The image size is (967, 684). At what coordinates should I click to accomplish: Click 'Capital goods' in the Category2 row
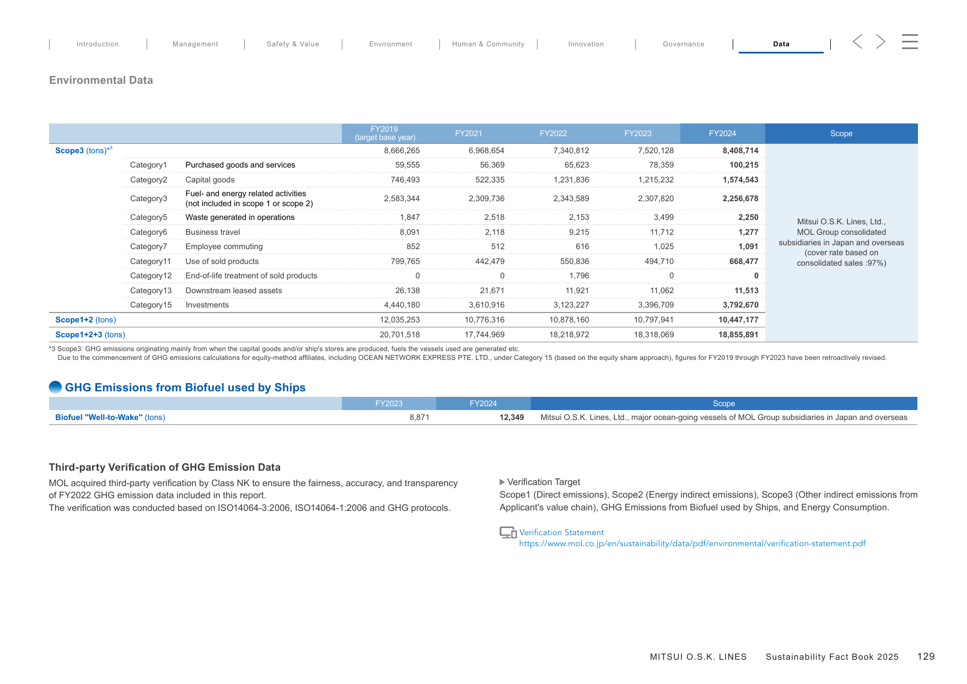[x=210, y=180]
